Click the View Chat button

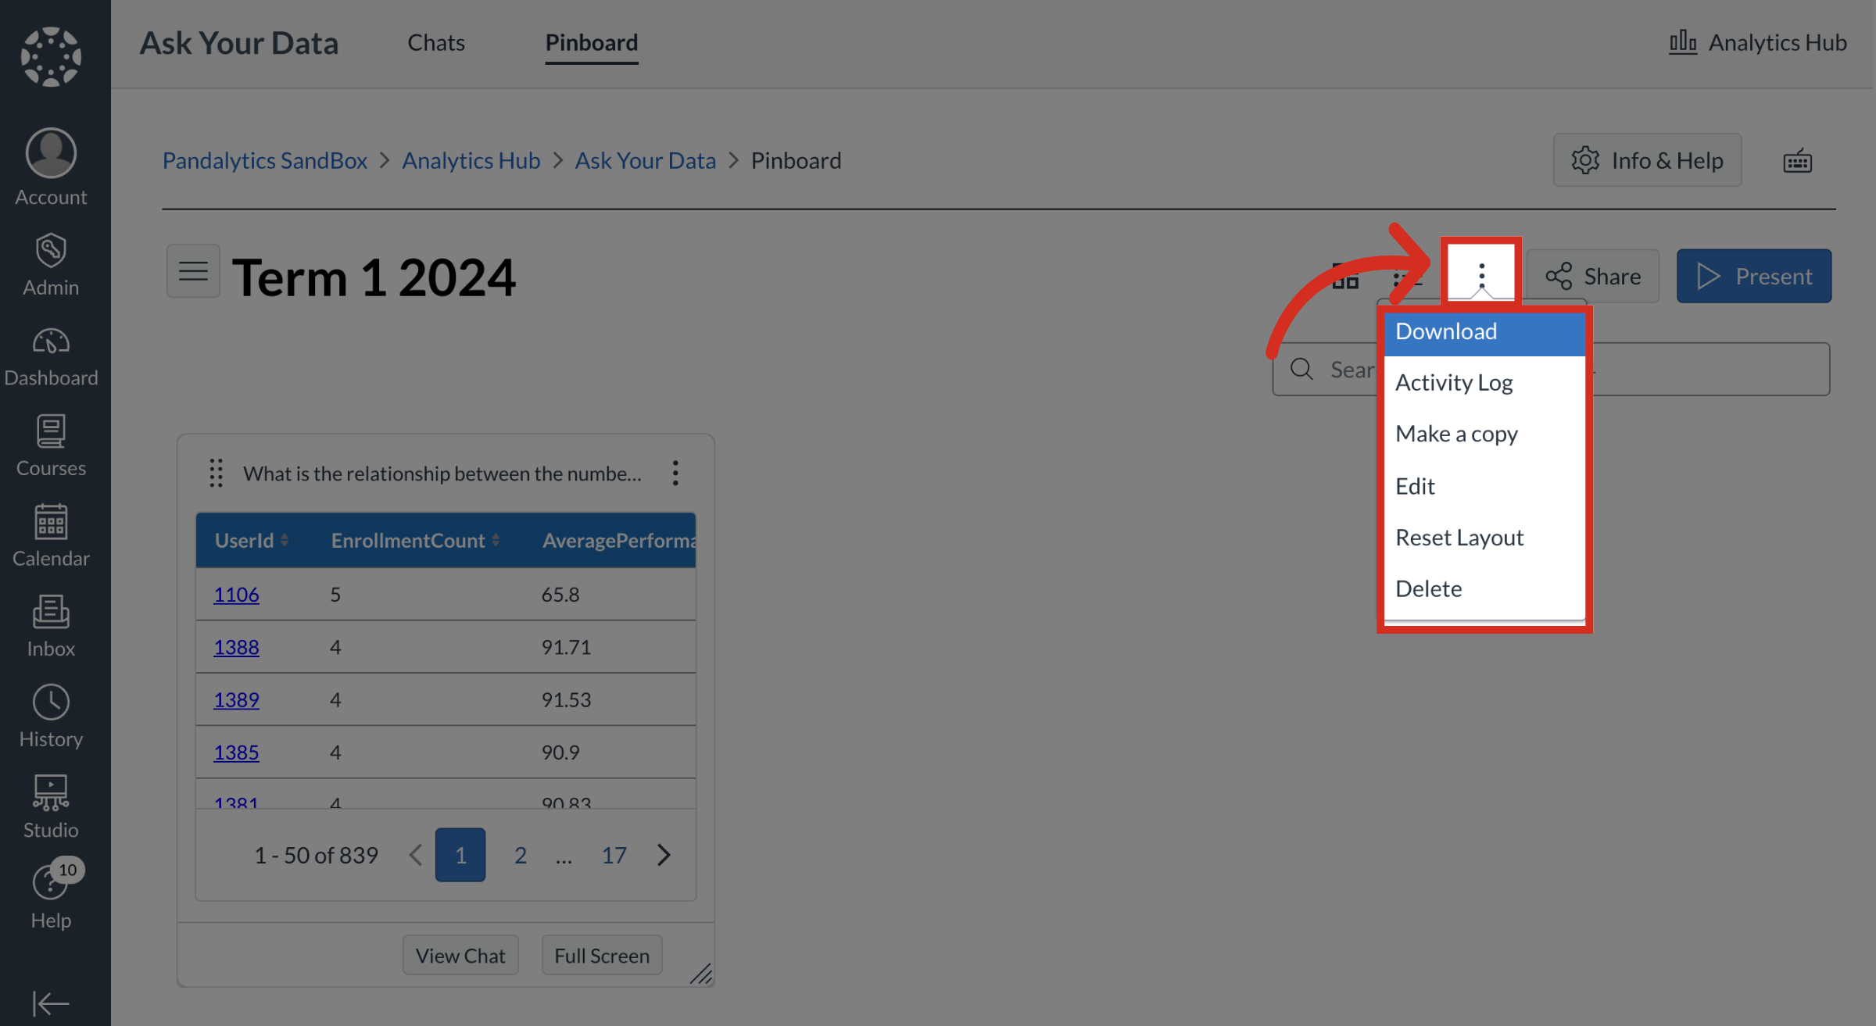click(x=460, y=955)
